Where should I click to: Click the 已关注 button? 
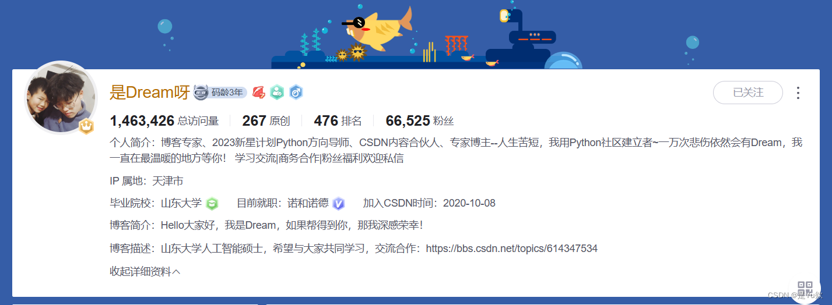tap(747, 93)
